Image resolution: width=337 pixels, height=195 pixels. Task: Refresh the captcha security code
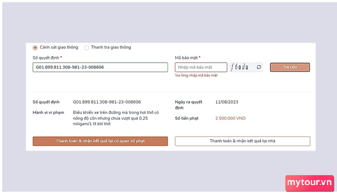pyautogui.click(x=259, y=67)
